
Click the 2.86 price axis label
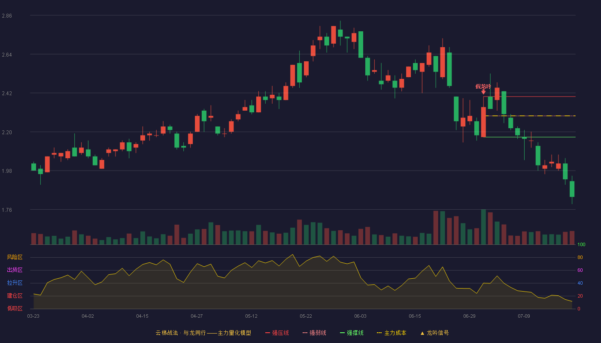coord(7,16)
